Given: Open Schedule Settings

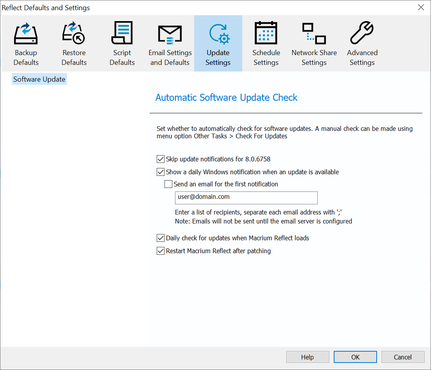Looking at the screenshot, I should 266,43.
